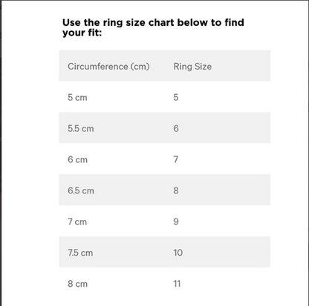Select the 7 cm circumference cell
309x306 pixels.
(77, 222)
